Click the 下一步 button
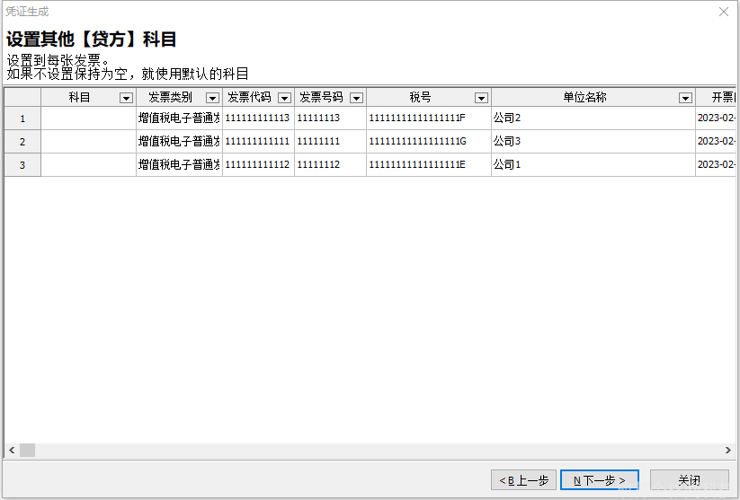 pyautogui.click(x=599, y=480)
